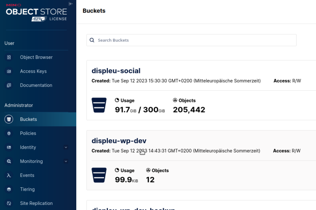Click the Policies shield icon
316x210 pixels.
tap(9, 133)
